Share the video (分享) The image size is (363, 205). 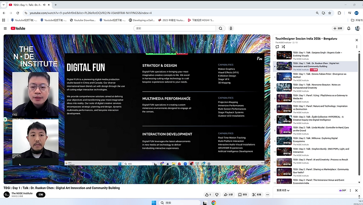click(x=228, y=195)
